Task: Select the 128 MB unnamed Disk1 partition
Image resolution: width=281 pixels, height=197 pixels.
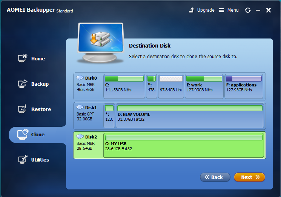Action: pyautogui.click(x=109, y=116)
